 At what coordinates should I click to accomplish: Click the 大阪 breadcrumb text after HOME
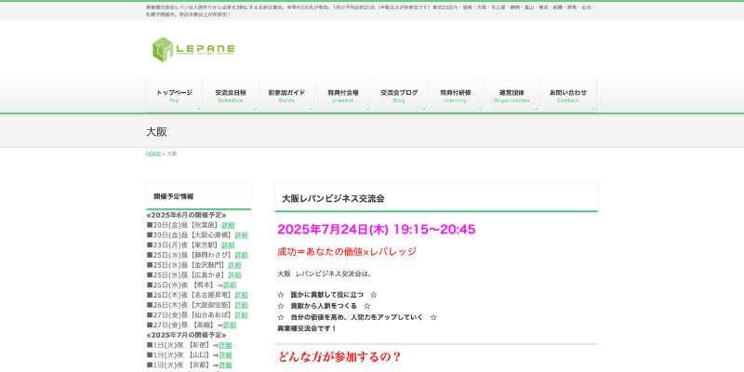[172, 154]
